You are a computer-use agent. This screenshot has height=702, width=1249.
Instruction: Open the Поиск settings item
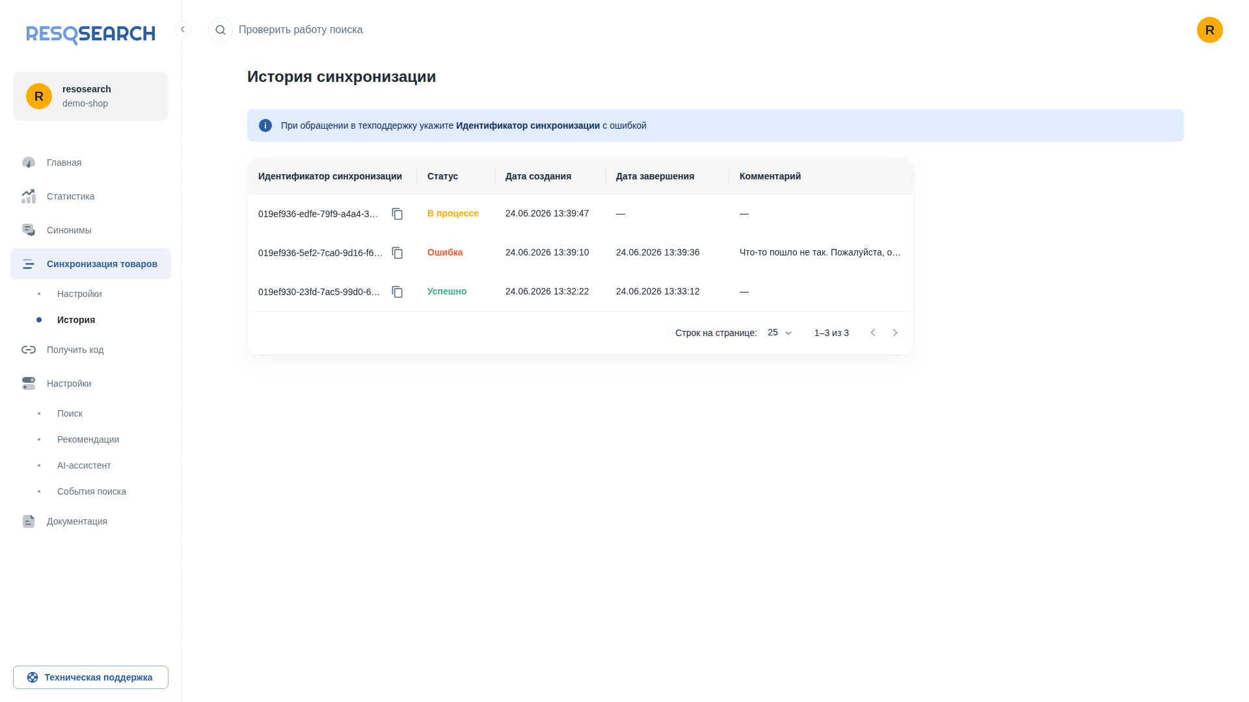pyautogui.click(x=90, y=413)
